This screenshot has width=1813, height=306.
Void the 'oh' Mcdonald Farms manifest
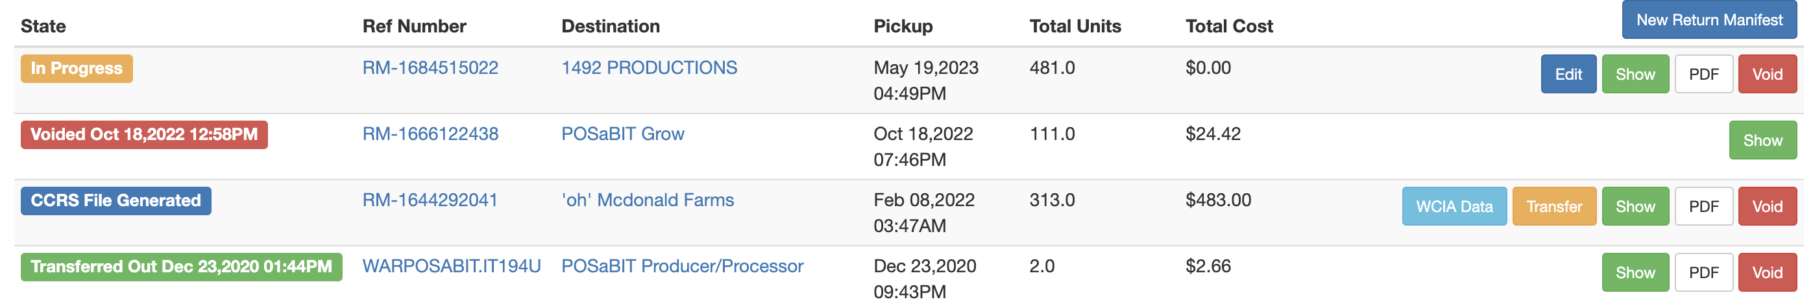tap(1767, 207)
